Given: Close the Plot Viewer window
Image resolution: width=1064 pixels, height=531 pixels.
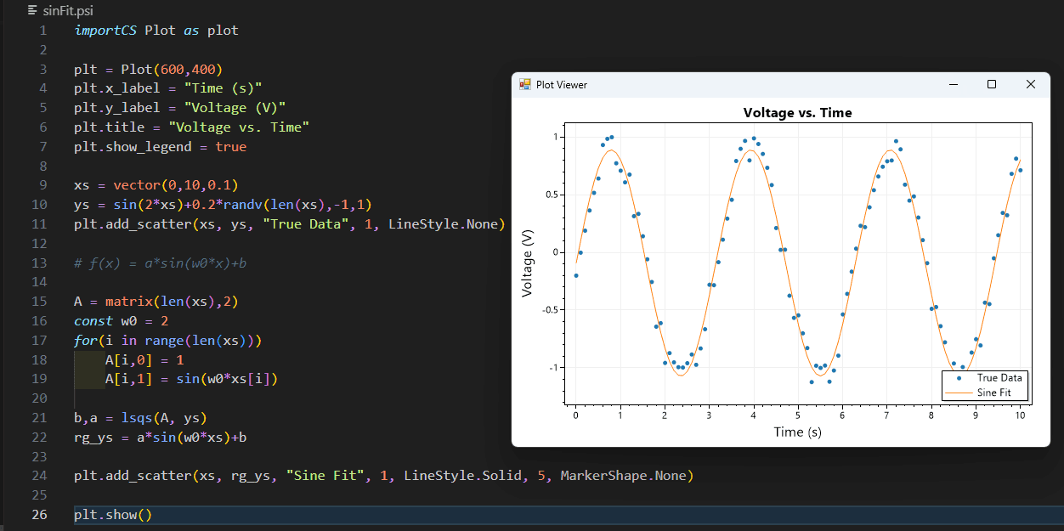Looking at the screenshot, I should coord(1031,84).
